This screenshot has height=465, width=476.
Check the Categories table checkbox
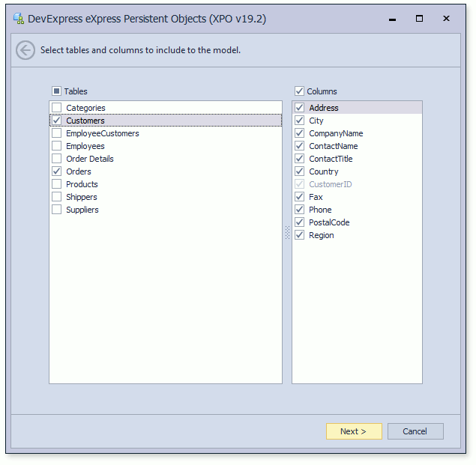[56, 107]
